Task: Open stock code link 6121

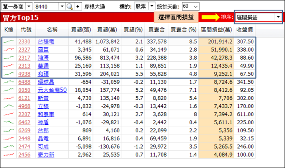Action: 24,98
